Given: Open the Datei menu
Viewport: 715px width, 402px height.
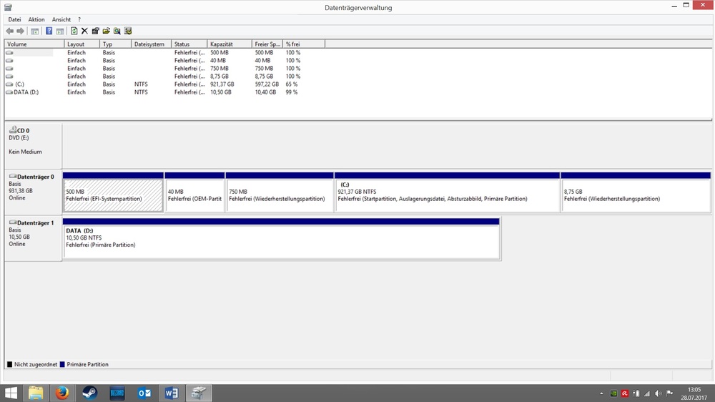Looking at the screenshot, I should [x=14, y=19].
